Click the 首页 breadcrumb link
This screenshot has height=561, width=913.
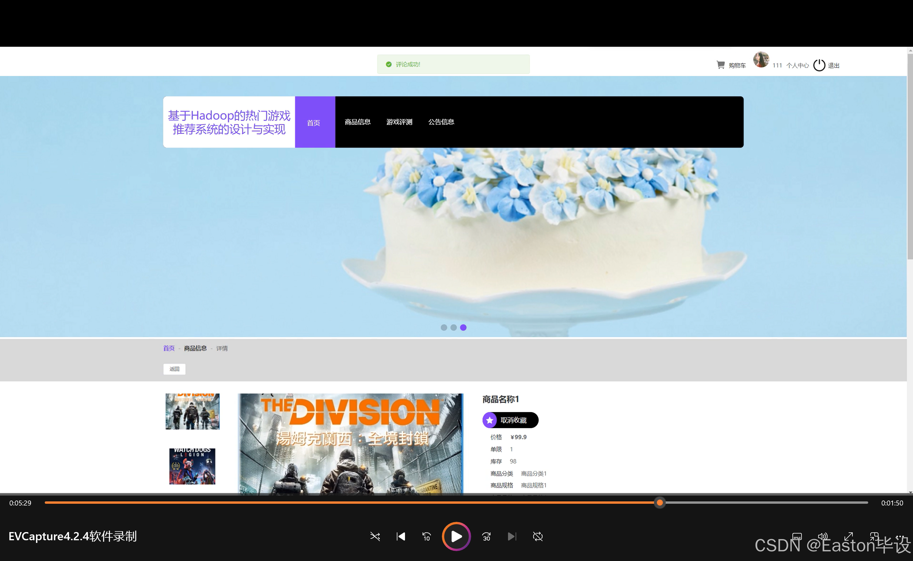(169, 348)
